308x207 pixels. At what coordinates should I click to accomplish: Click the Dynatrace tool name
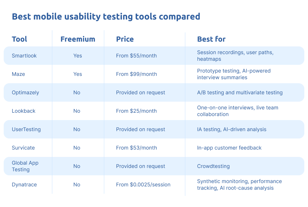click(24, 185)
